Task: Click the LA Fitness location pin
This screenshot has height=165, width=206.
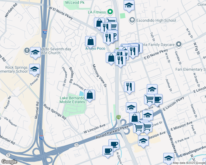Action: [x=110, y=12]
